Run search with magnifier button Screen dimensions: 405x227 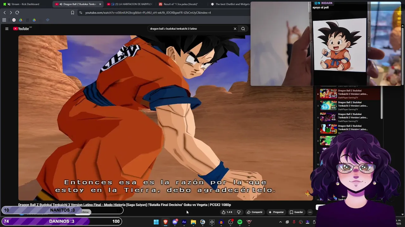(243, 29)
